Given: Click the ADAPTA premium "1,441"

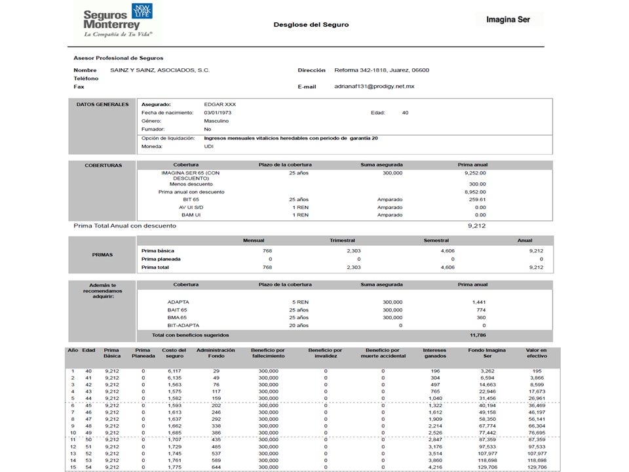Looking at the screenshot, I should pyautogui.click(x=479, y=302).
